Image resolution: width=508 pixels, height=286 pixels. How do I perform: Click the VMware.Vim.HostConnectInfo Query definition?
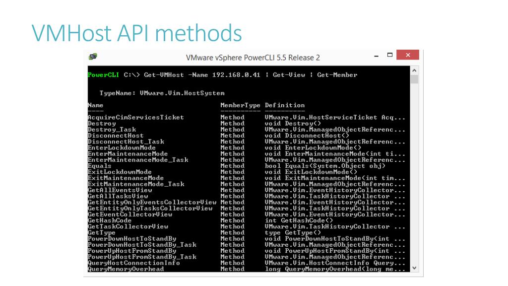pos(335,263)
